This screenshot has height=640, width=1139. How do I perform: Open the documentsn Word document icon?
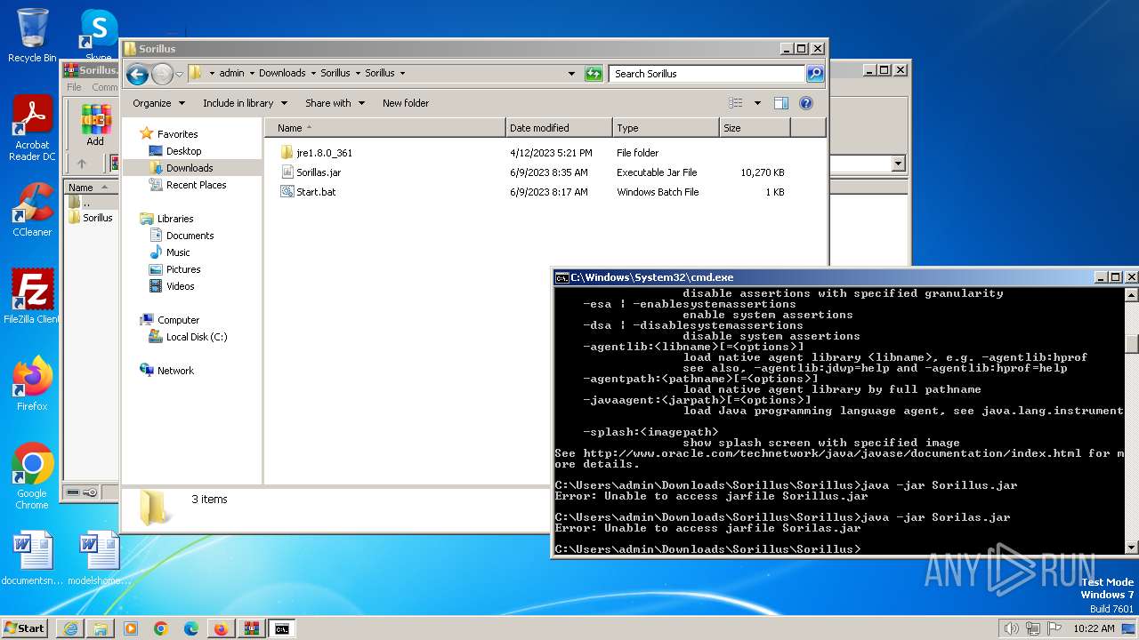(x=32, y=558)
